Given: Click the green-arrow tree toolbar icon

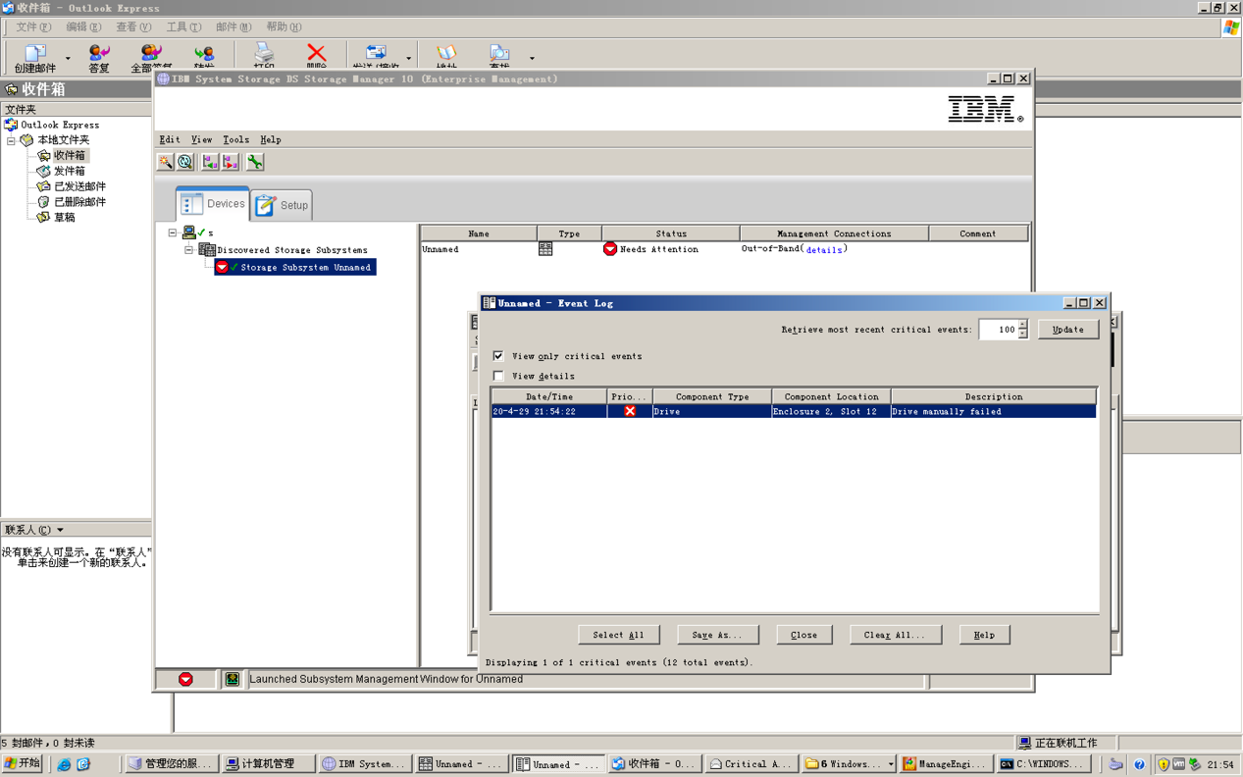Looking at the screenshot, I should pos(210,162).
